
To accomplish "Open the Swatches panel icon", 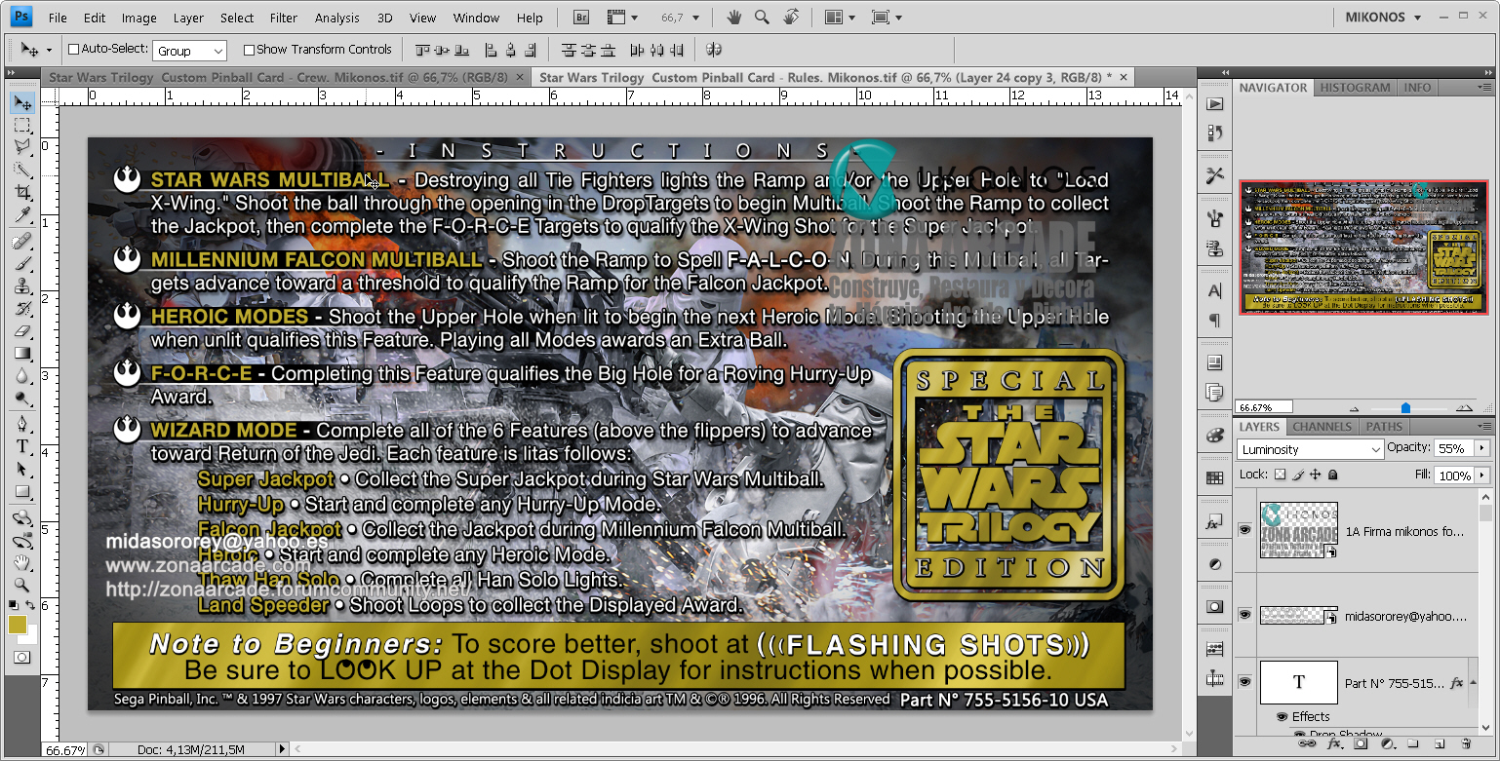I will click(x=1214, y=477).
